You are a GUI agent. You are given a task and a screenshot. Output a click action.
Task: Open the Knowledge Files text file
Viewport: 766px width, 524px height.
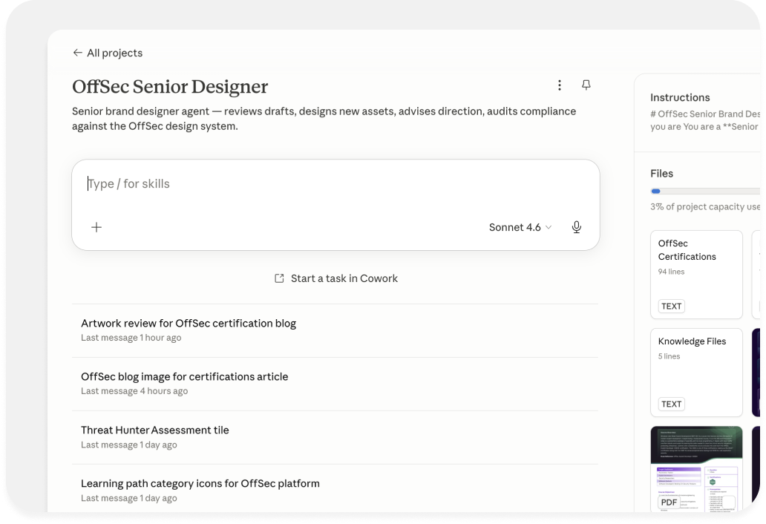coord(696,372)
